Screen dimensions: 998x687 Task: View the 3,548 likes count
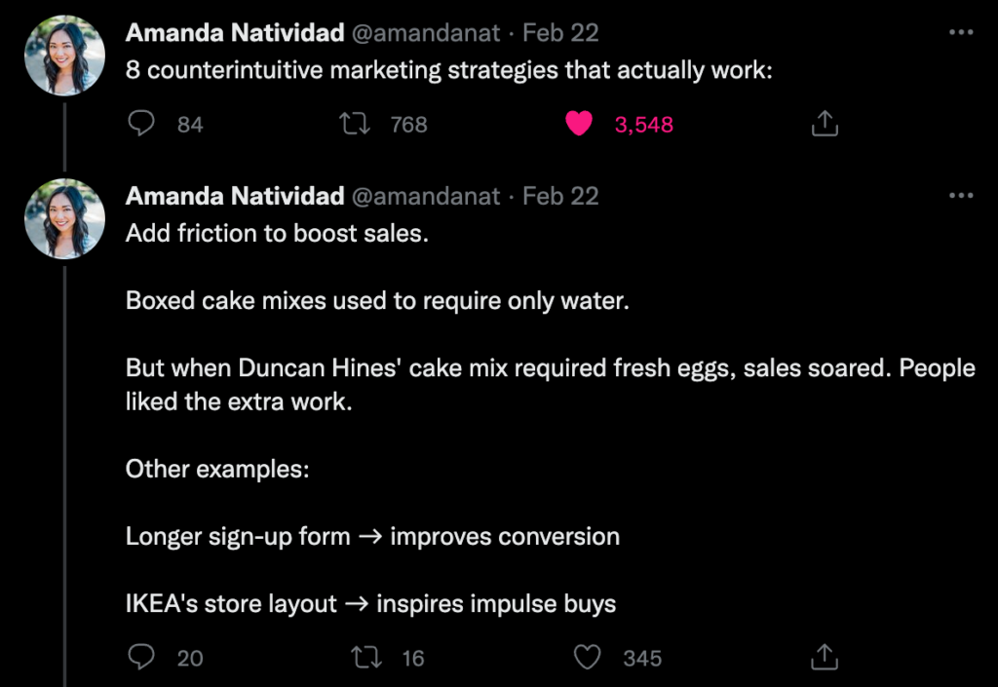(x=643, y=124)
